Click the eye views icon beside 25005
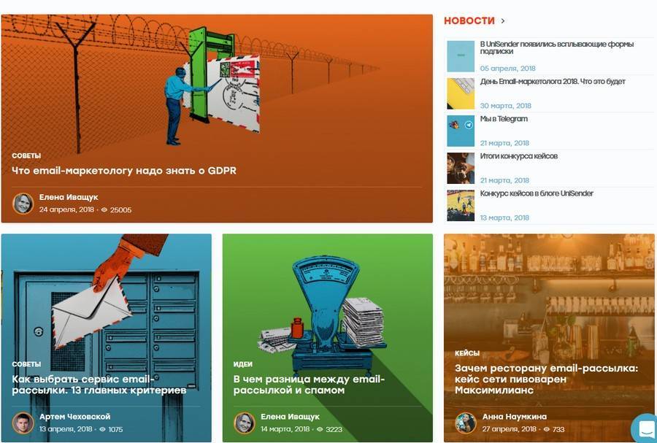Image resolution: width=657 pixels, height=443 pixels. (104, 209)
